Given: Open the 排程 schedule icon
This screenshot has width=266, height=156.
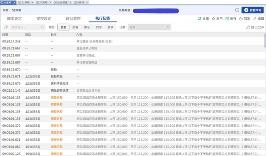Looking at the screenshot, I should tap(227, 18).
